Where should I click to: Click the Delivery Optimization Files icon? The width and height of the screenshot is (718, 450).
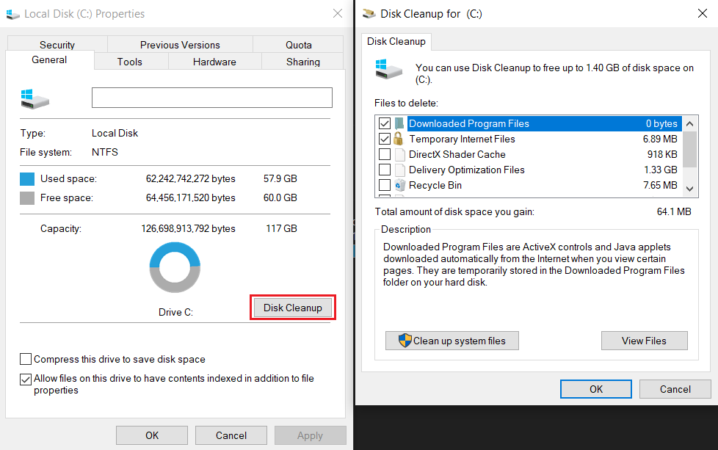(399, 170)
